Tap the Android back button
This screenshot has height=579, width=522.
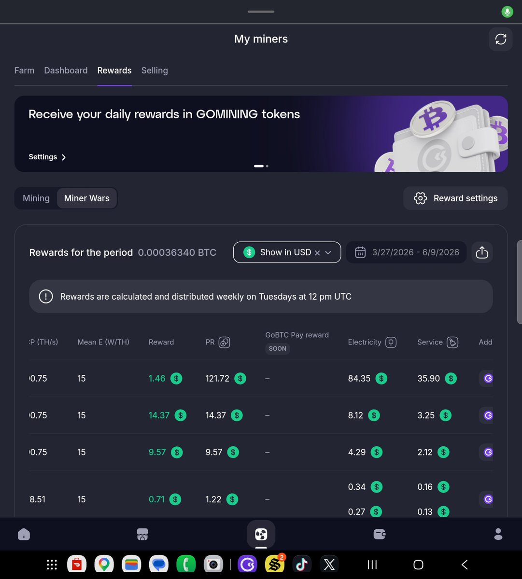pyautogui.click(x=465, y=565)
